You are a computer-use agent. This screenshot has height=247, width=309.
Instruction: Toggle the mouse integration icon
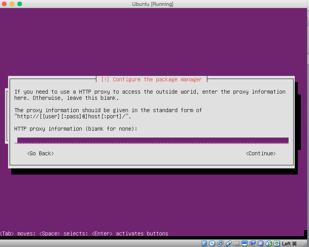[x=269, y=244]
